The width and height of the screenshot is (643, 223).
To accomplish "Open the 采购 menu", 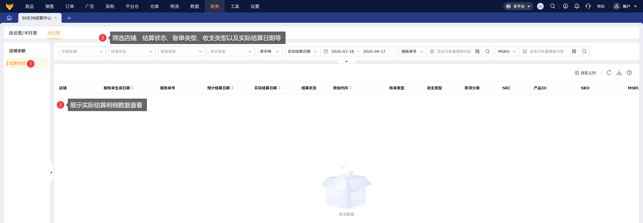I will point(110,6).
